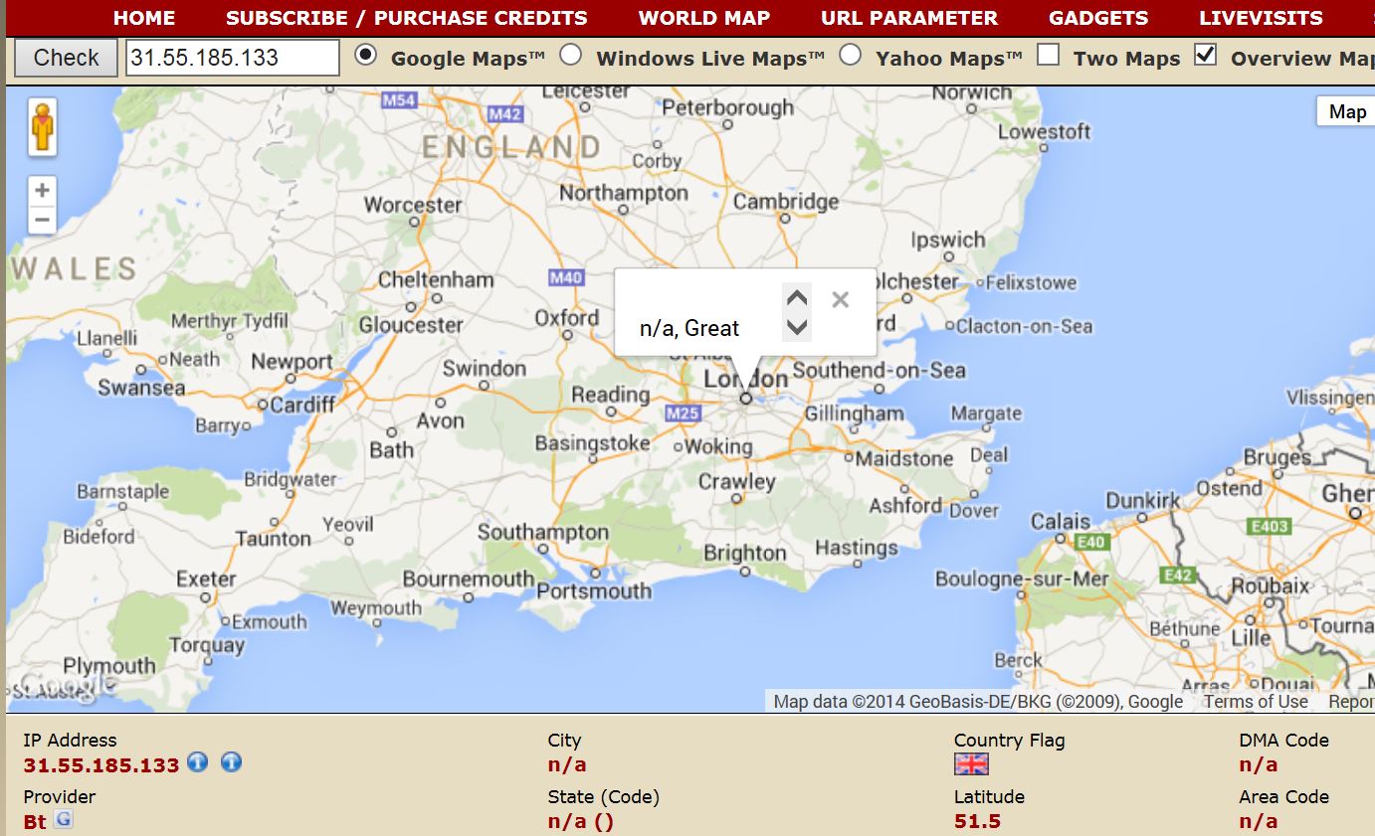Viewport: 1375px width, 836px height.
Task: Enable the Two Maps checkbox
Action: tap(1048, 56)
